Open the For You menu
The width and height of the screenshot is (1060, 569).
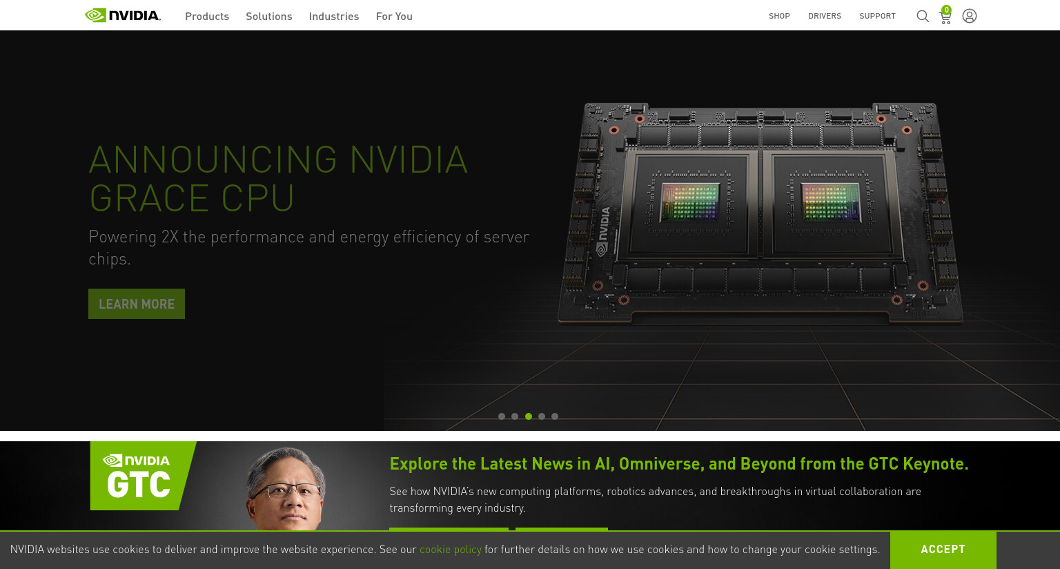click(394, 16)
